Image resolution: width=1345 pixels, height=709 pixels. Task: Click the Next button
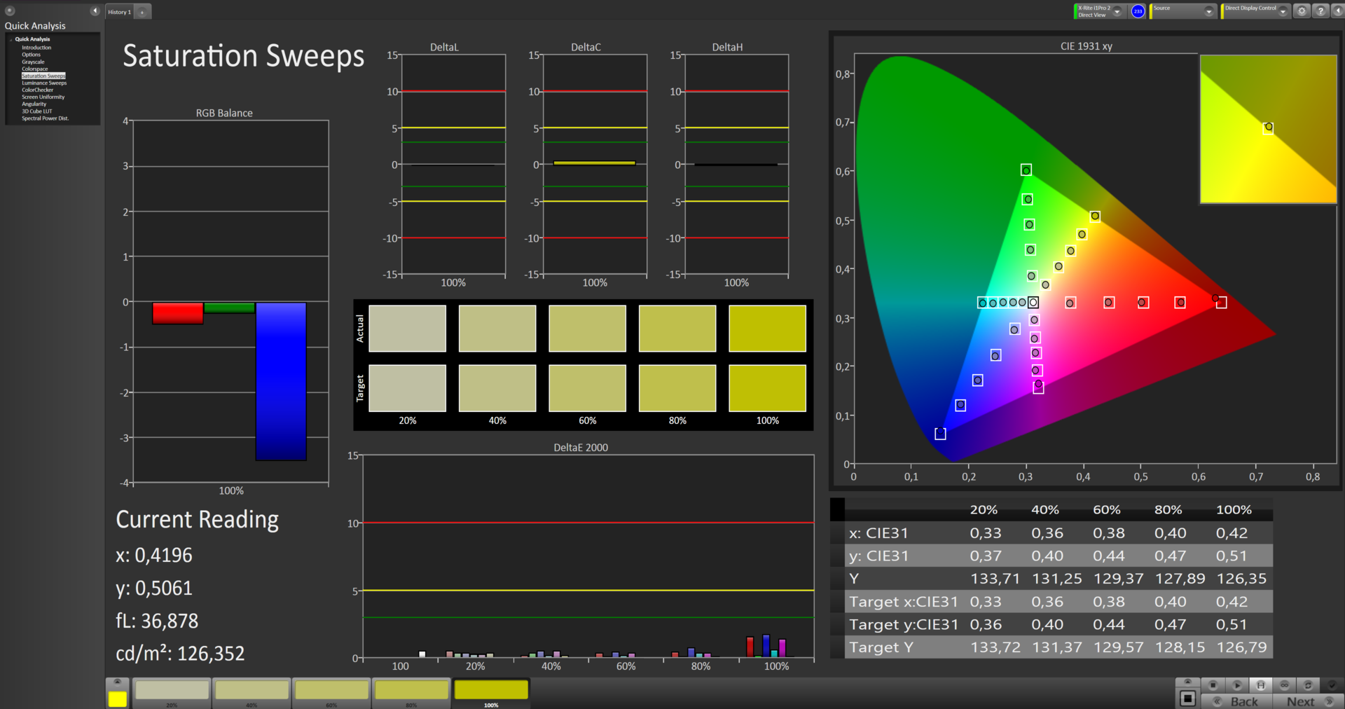coord(1301,701)
